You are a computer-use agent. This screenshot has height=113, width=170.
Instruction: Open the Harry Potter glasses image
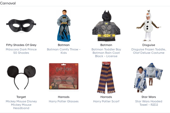tap(64, 77)
